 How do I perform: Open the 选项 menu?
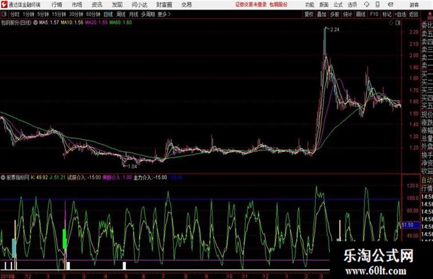coord(352,5)
